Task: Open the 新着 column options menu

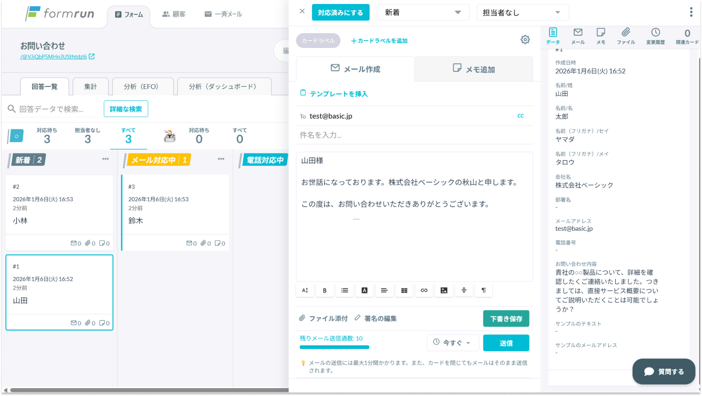Action: click(x=105, y=159)
